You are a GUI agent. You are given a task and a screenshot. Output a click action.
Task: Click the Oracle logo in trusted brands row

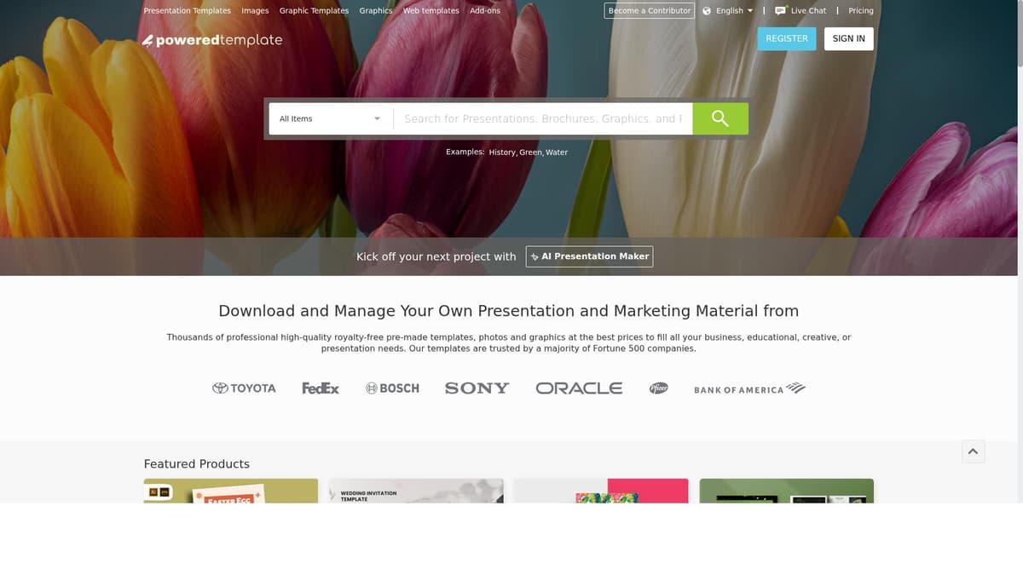pyautogui.click(x=579, y=388)
